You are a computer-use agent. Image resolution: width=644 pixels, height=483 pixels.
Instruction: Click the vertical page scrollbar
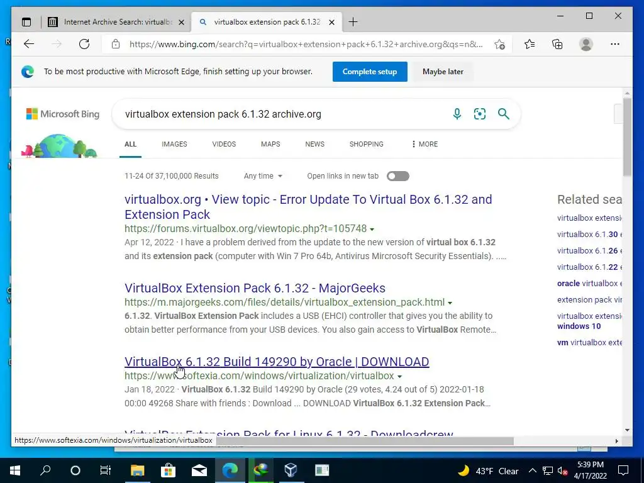(627, 136)
